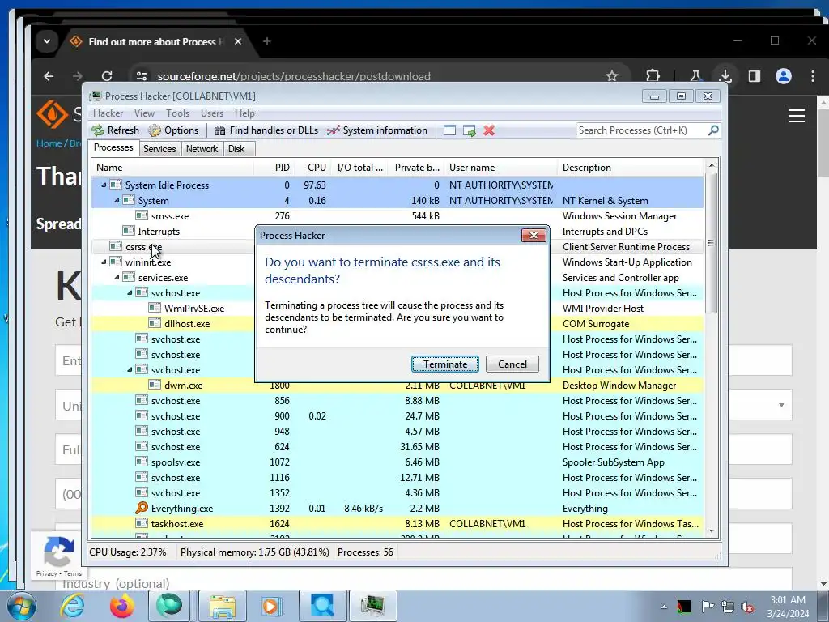Open Options from the toolbar
This screenshot has width=829, height=622.
point(173,130)
